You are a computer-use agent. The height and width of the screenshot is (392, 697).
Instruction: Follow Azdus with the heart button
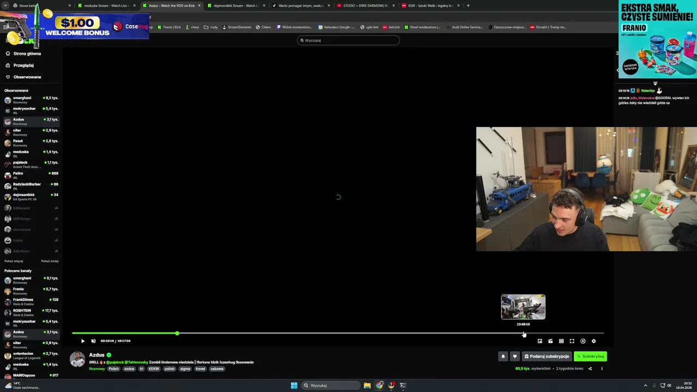515,357
